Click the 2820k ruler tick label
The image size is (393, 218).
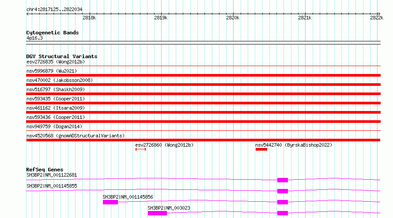pyautogui.click(x=233, y=18)
